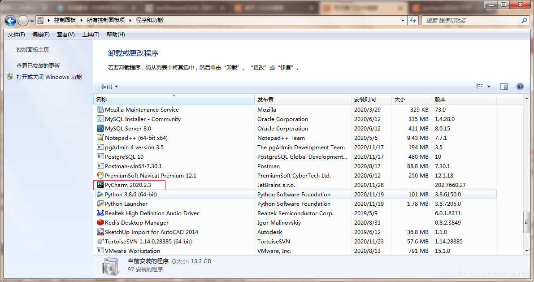Click the Notepad++ program icon

click(x=100, y=138)
